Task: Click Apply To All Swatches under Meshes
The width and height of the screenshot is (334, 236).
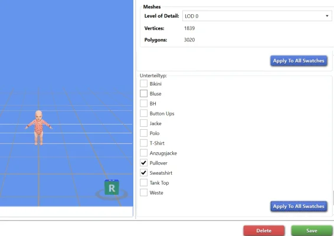Action: (299, 61)
